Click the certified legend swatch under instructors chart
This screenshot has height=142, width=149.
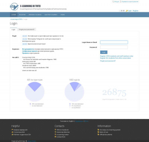[x=30, y=104]
